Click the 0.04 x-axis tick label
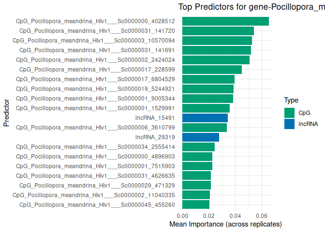The image size is (325, 232). pos(235,215)
